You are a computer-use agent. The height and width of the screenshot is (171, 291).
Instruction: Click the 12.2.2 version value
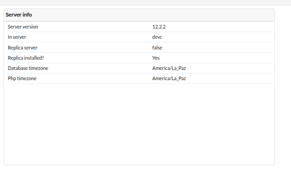[159, 27]
